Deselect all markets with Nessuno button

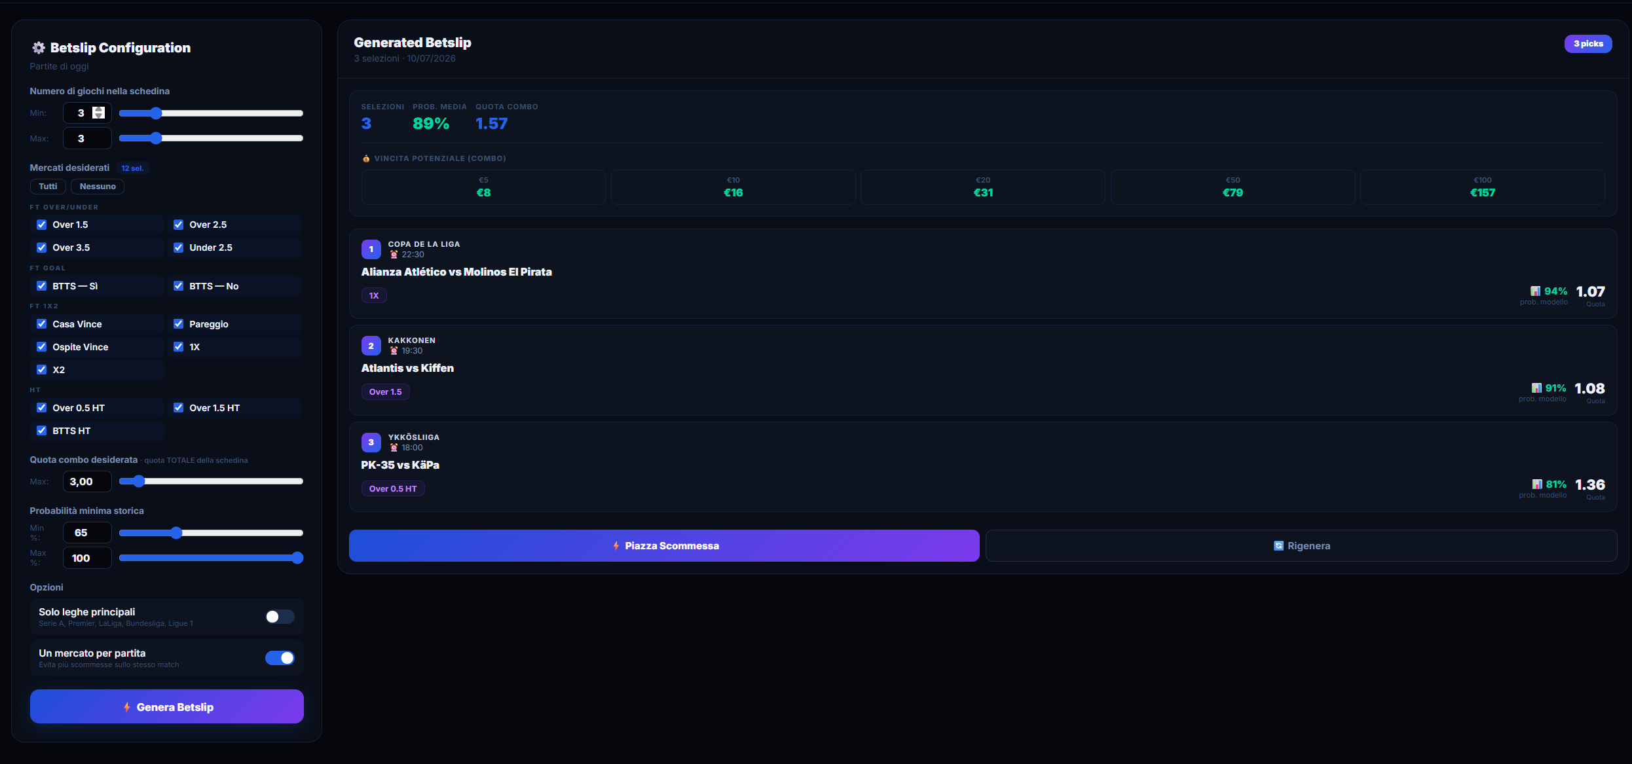click(98, 187)
